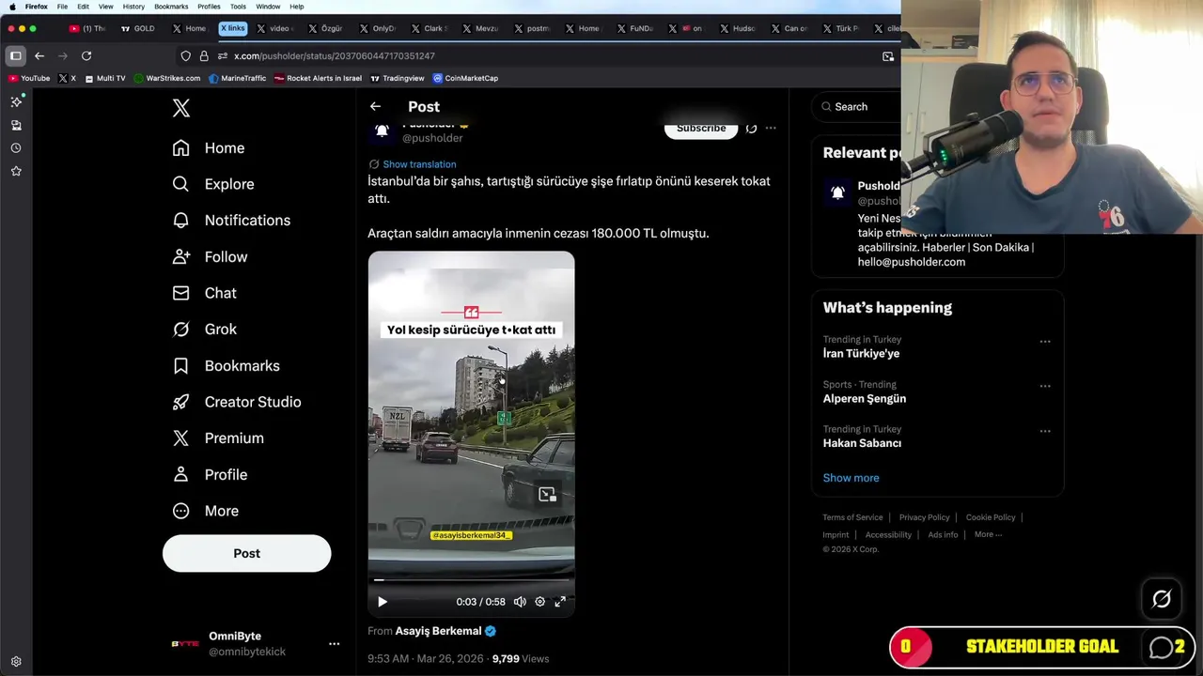Viewport: 1203px width, 676px height.
Task: Open the Explore page
Action: [x=213, y=184]
